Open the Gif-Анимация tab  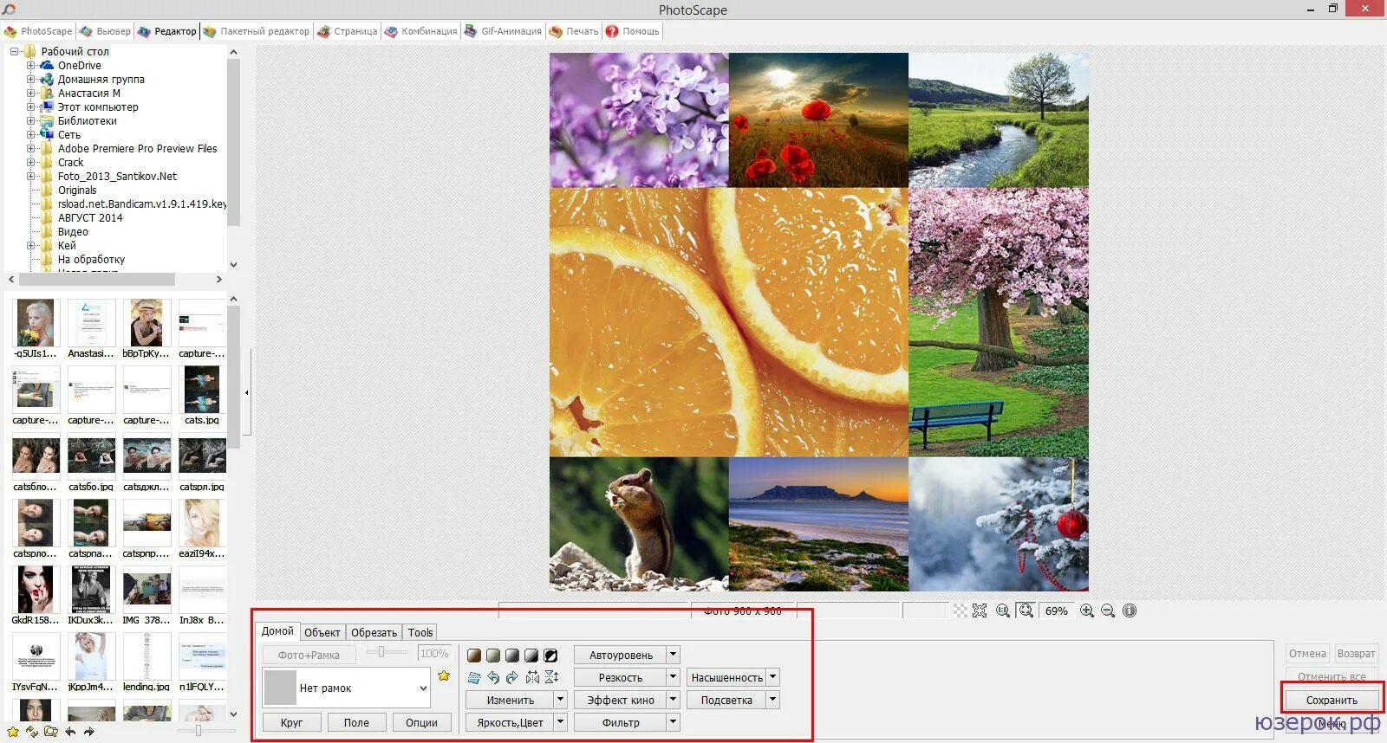[x=503, y=31]
